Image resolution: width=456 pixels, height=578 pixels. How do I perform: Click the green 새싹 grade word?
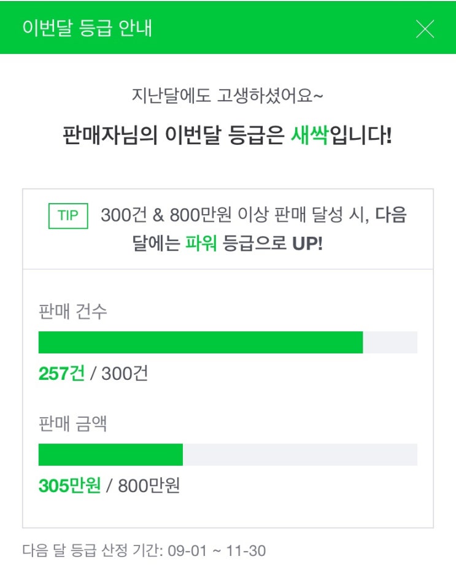point(310,135)
